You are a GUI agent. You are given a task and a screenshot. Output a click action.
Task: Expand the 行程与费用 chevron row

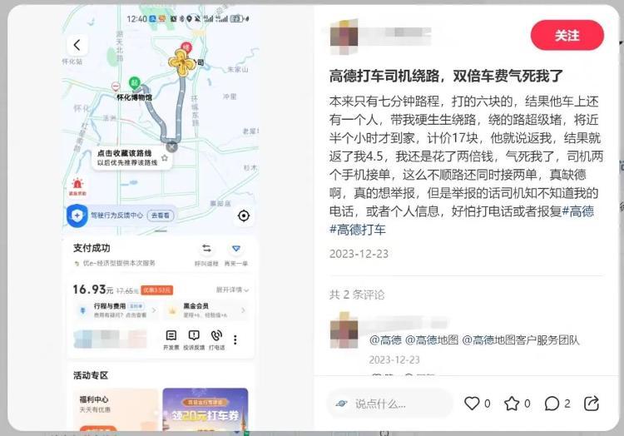117,310
